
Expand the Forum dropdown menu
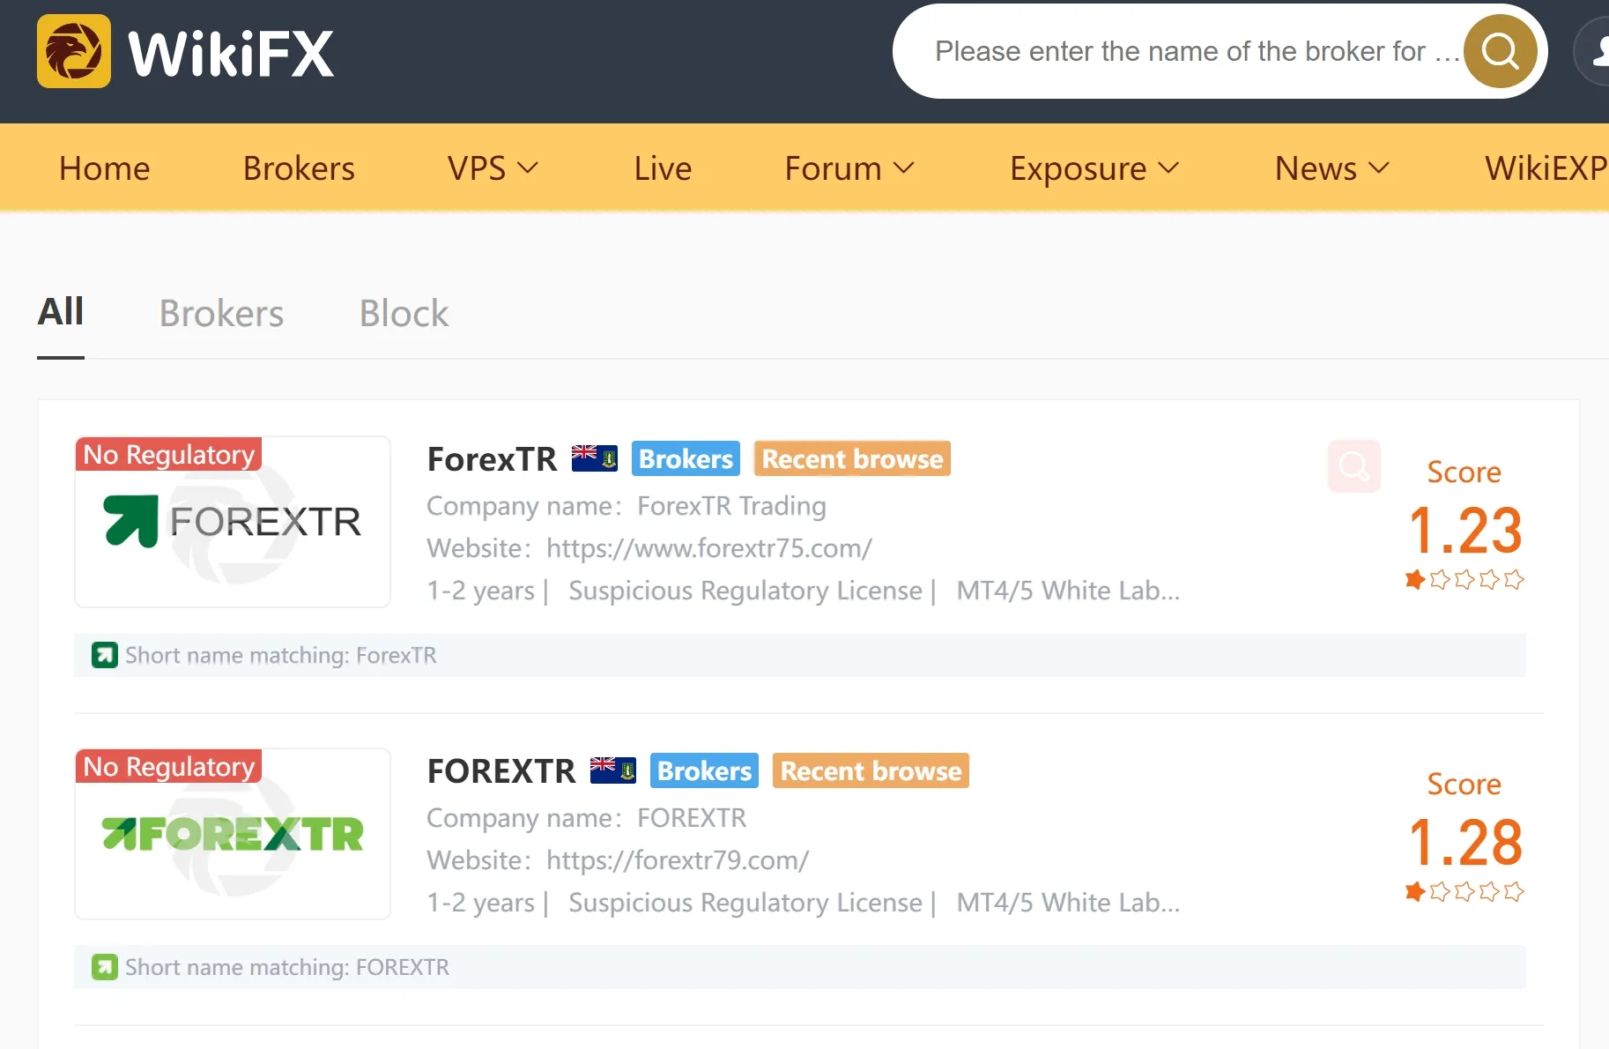point(849,167)
